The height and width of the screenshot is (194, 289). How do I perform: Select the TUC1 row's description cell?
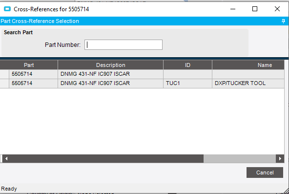pyautogui.click(x=111, y=84)
